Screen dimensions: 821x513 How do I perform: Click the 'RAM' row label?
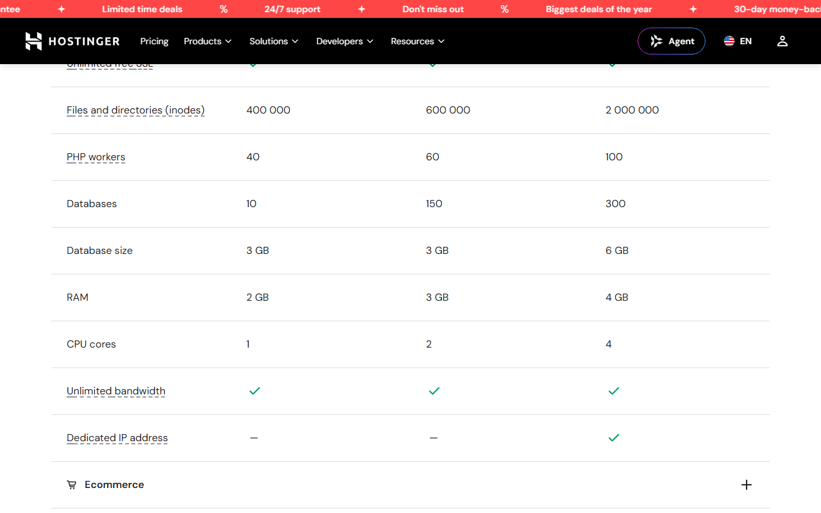point(78,298)
